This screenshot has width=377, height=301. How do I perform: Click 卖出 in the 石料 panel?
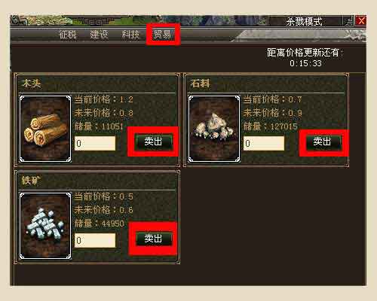pyautogui.click(x=323, y=141)
